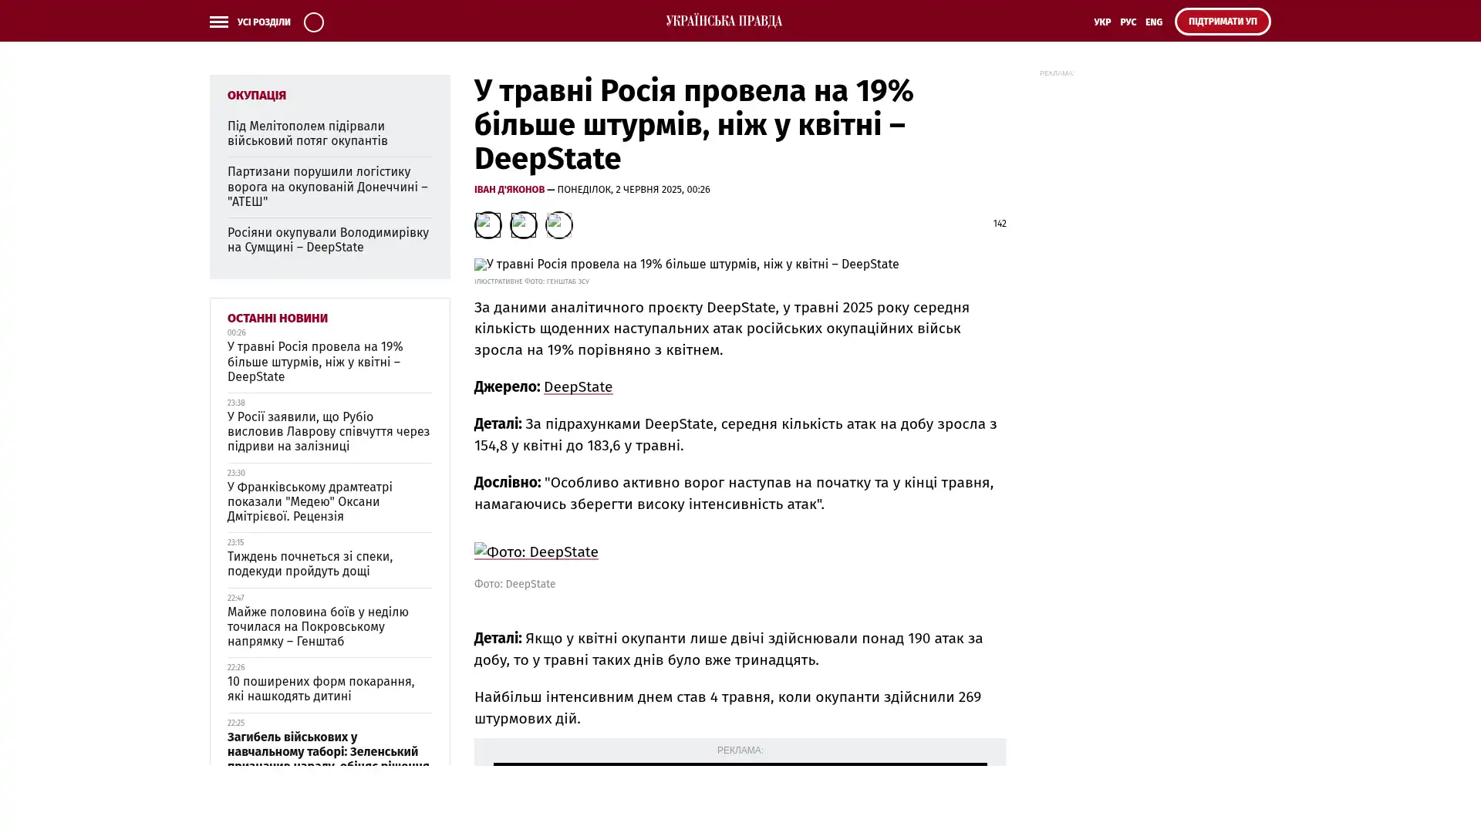Click the first share icon under byline
This screenshot has width=1481, height=833.
(487, 224)
